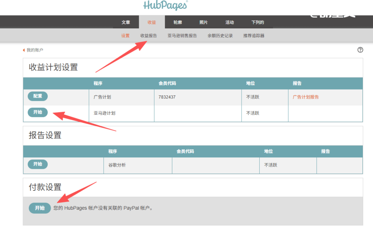Click the 下列的 tab
This screenshot has height=229, width=373.
pos(258,22)
